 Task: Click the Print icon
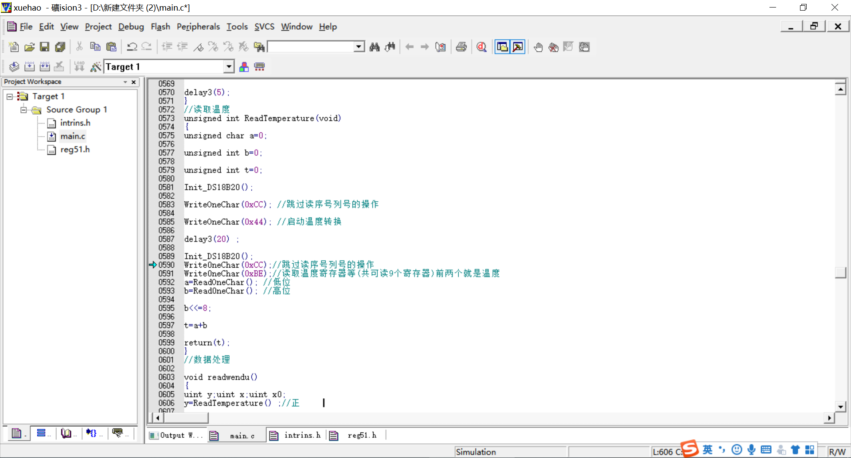[x=461, y=47]
